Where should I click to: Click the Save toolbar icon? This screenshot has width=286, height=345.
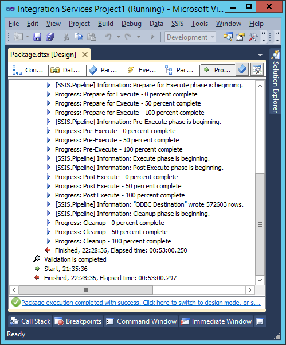click(x=37, y=37)
